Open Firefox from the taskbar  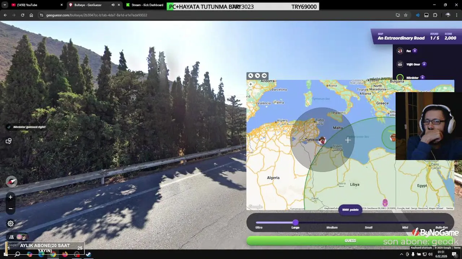point(65,254)
